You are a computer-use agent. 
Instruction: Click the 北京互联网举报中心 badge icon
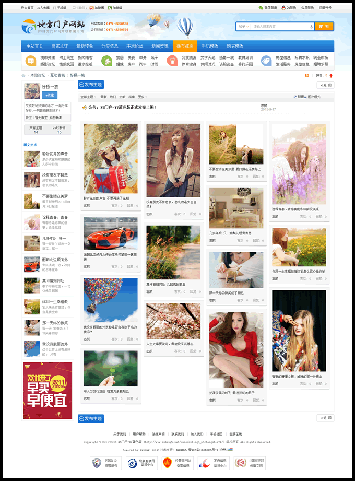pos(132,463)
